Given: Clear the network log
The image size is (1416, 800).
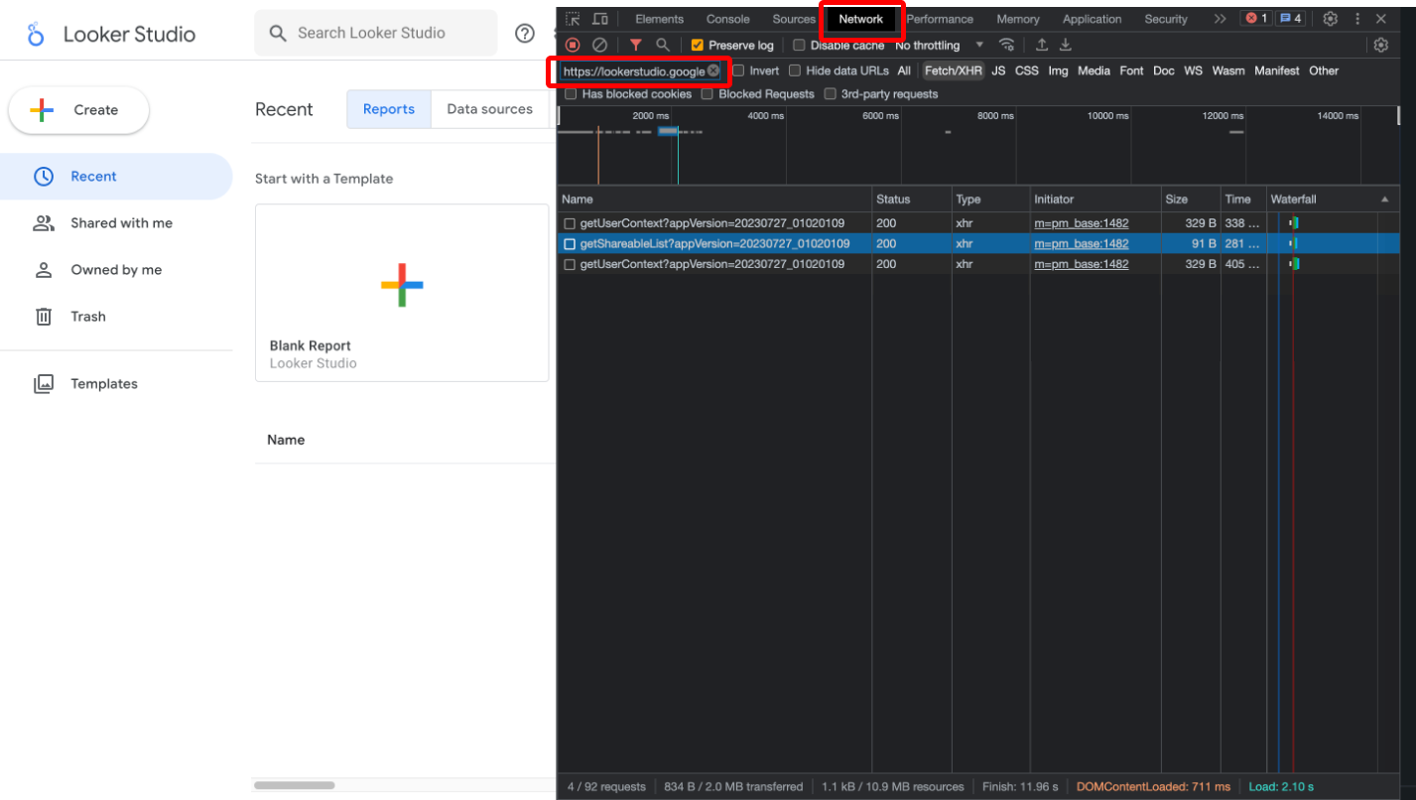Looking at the screenshot, I should (x=599, y=45).
